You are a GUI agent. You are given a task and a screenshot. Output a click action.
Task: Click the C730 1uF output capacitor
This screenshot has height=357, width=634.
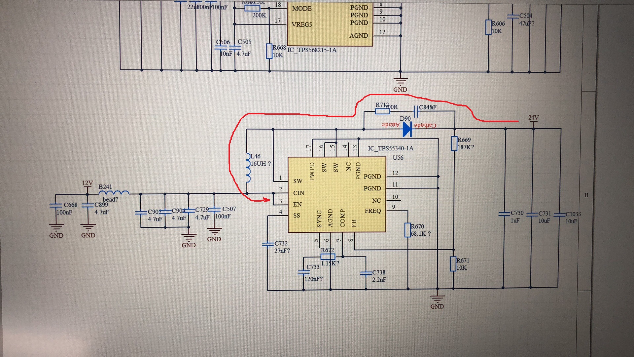(504, 214)
